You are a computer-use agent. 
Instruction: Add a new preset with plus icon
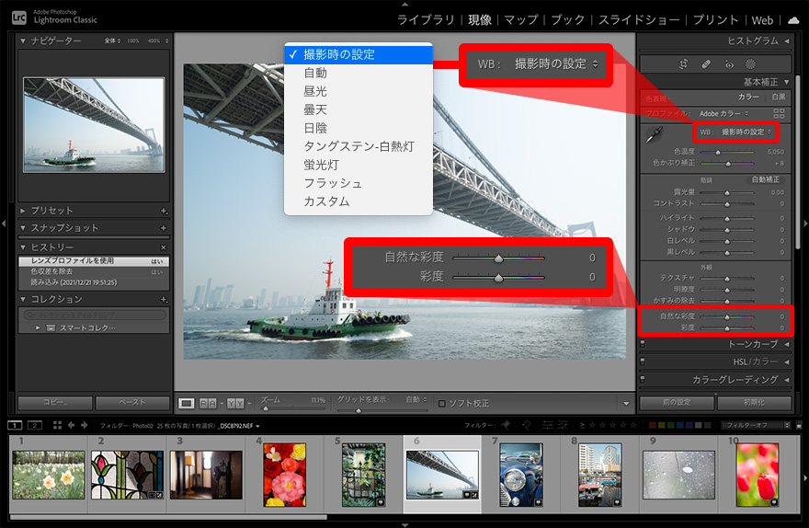[164, 211]
